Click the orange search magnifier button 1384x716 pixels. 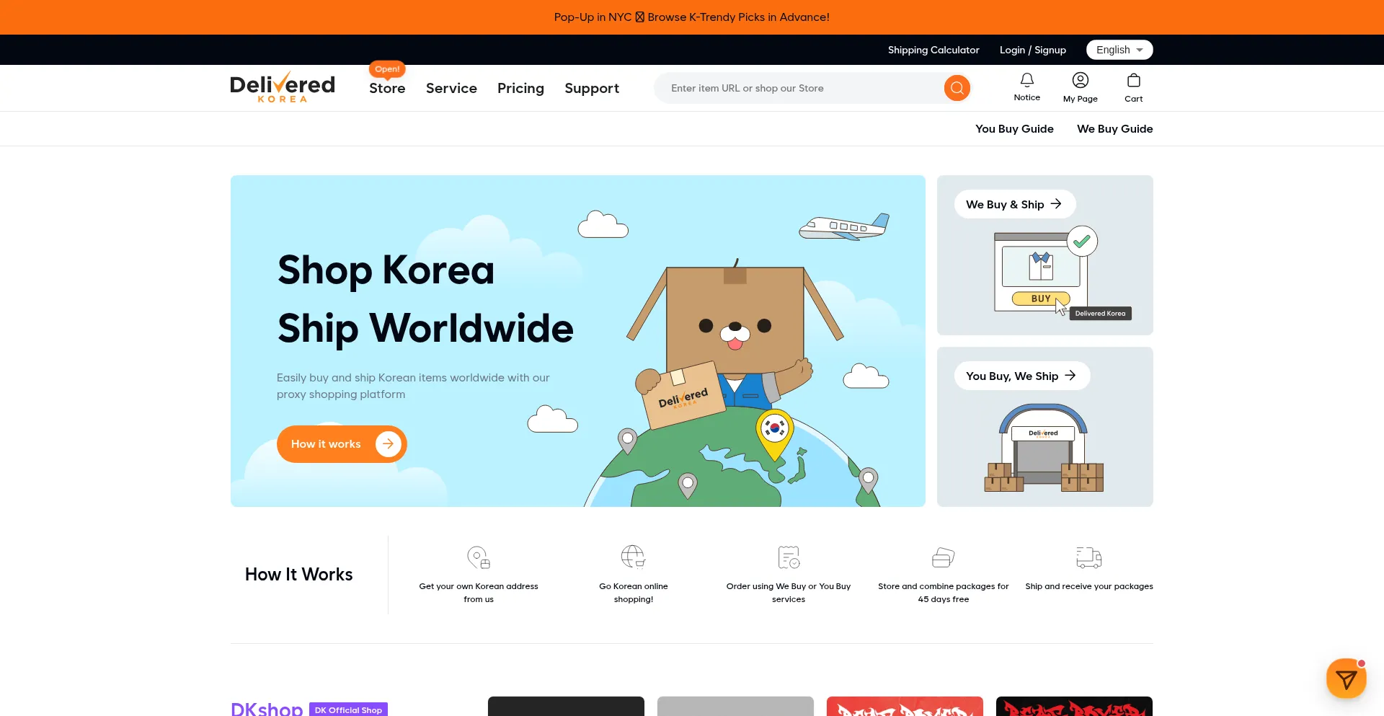click(x=957, y=88)
